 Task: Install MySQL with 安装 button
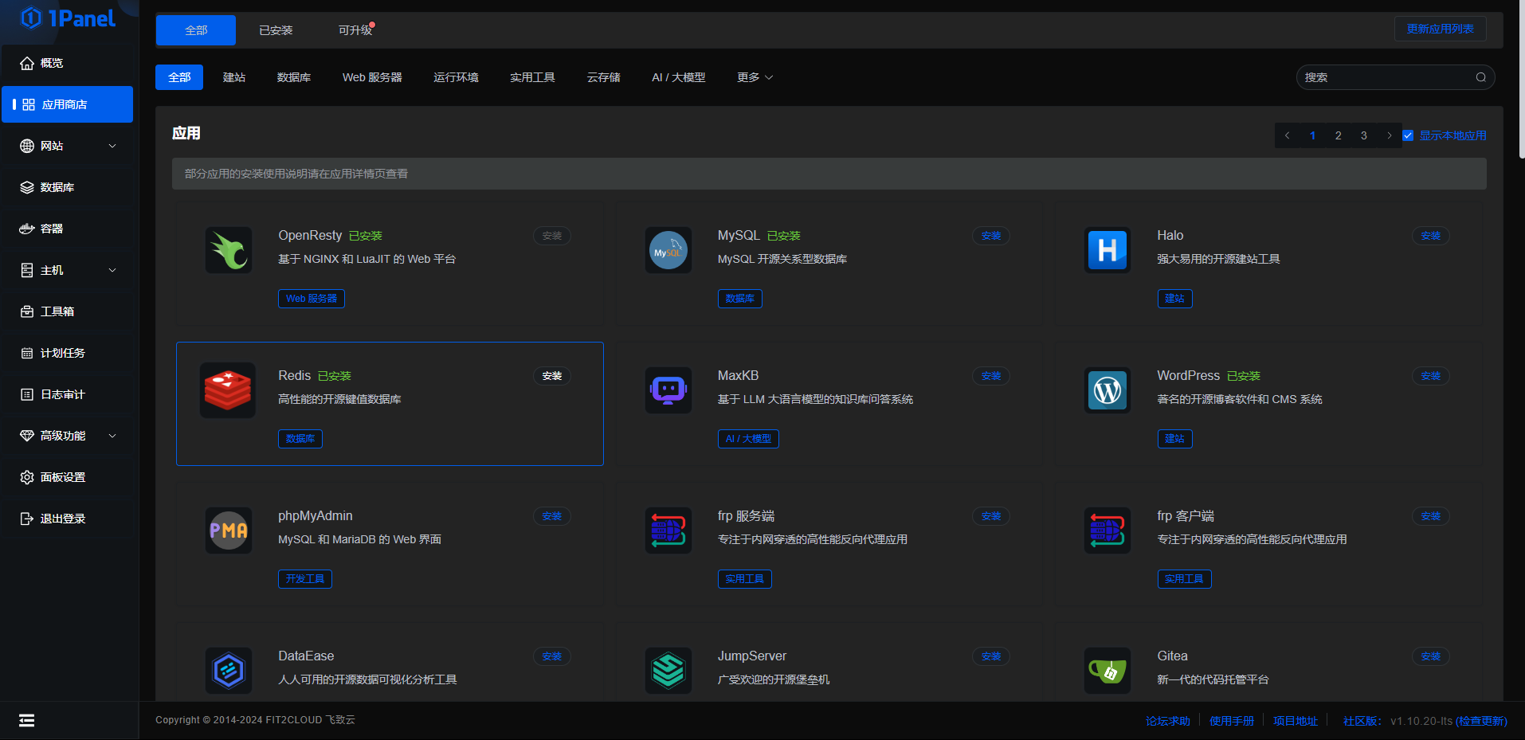click(x=991, y=236)
